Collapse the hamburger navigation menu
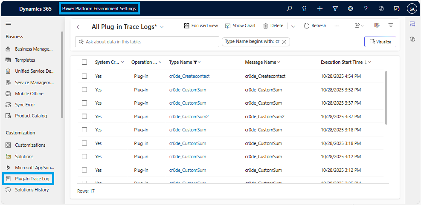 tap(9, 23)
